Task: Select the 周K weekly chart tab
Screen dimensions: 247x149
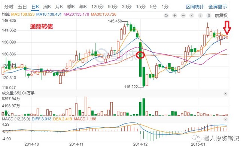Action: (x=47, y=7)
